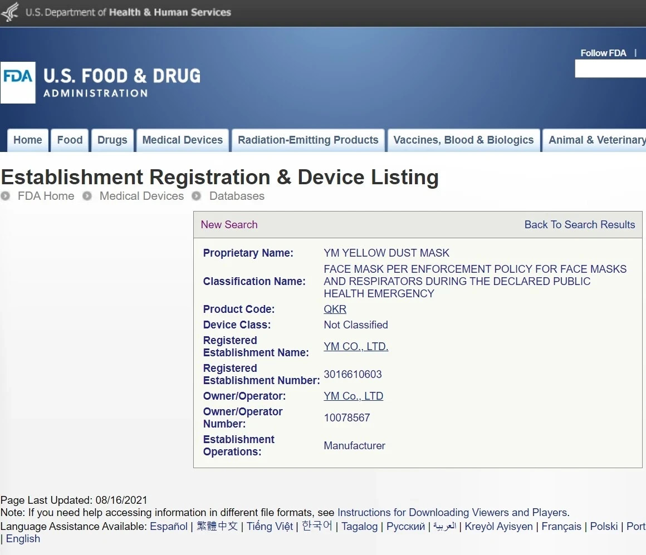The width and height of the screenshot is (646, 555).
Task: Open the Food tab
Action: (70, 140)
